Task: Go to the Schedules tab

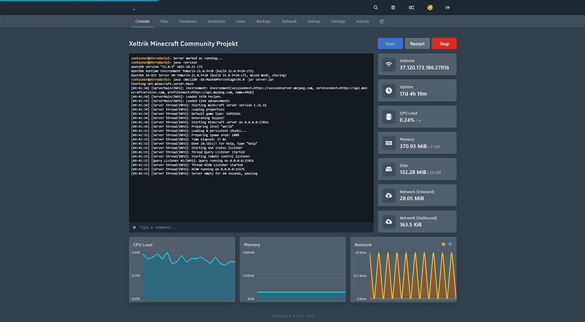Action: pos(216,21)
